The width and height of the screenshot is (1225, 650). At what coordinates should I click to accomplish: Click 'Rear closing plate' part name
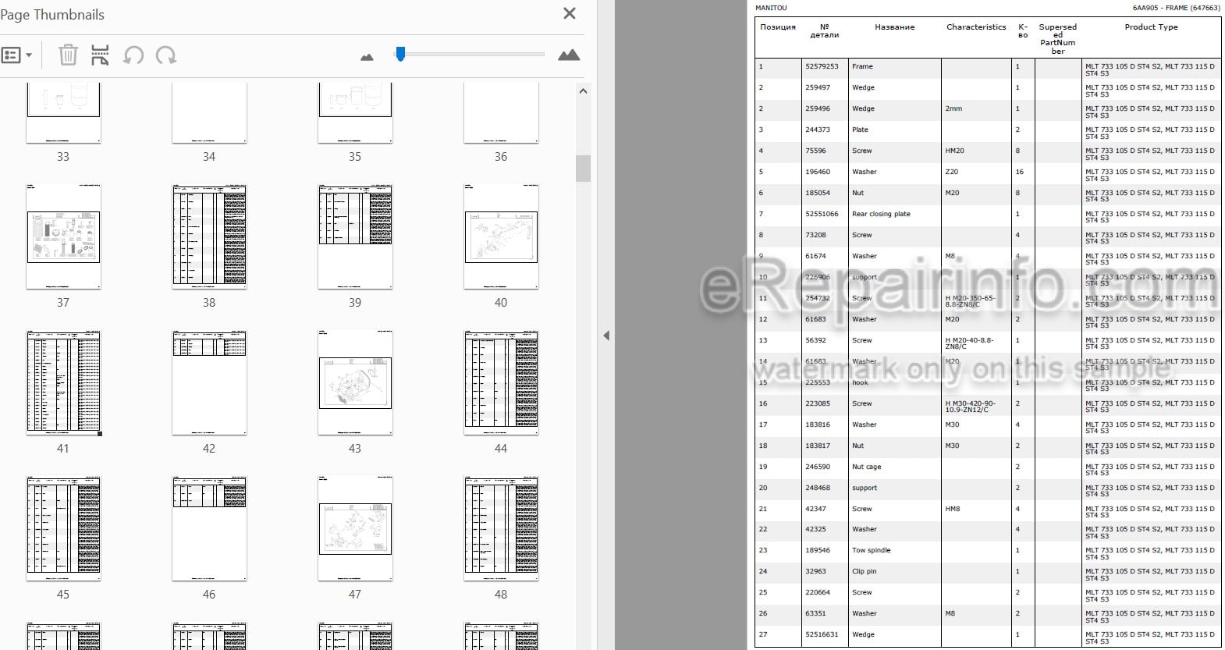881,214
